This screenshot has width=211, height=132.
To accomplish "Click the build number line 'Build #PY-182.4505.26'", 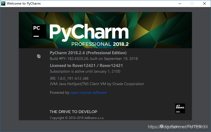I will click(x=94, y=59).
